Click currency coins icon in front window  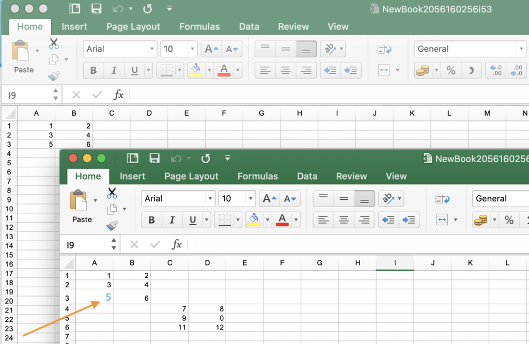481,220
